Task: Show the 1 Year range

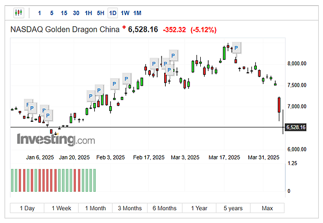Action: pos(199,208)
